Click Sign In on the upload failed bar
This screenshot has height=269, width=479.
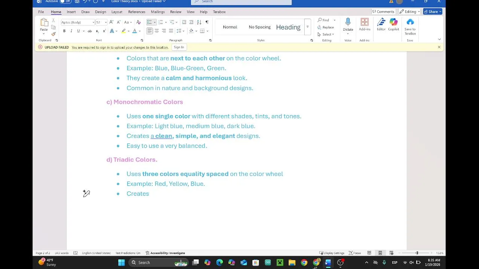179,47
